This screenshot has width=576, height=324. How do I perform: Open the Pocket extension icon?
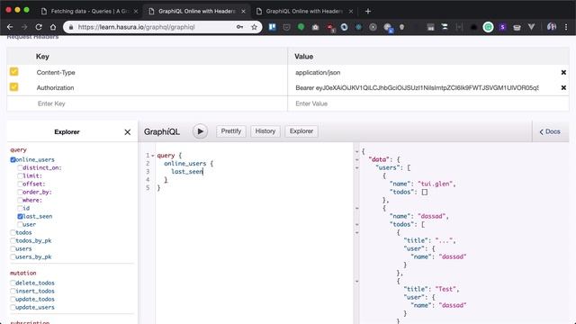(286, 27)
